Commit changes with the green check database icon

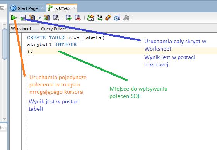pos(68,18)
